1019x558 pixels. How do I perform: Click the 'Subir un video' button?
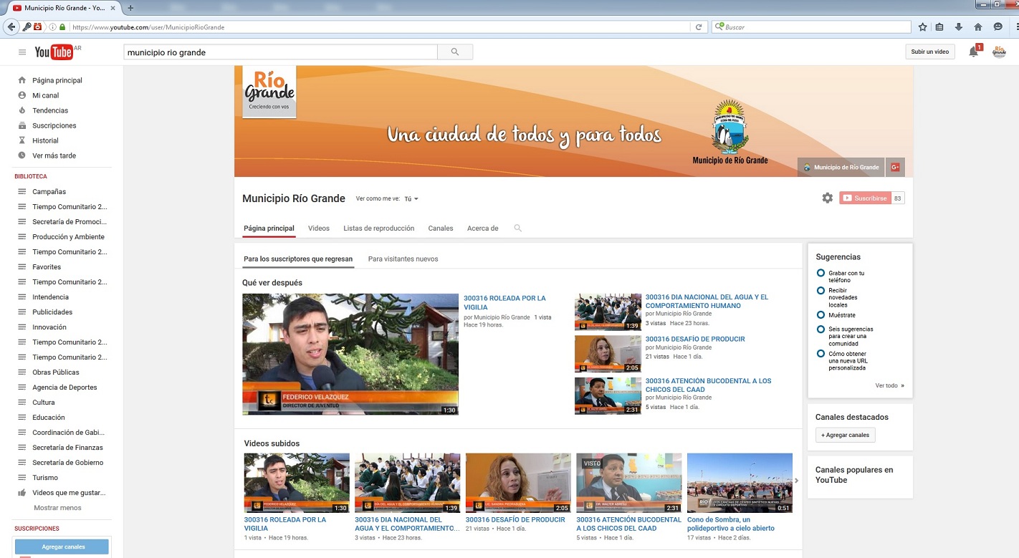tap(929, 52)
